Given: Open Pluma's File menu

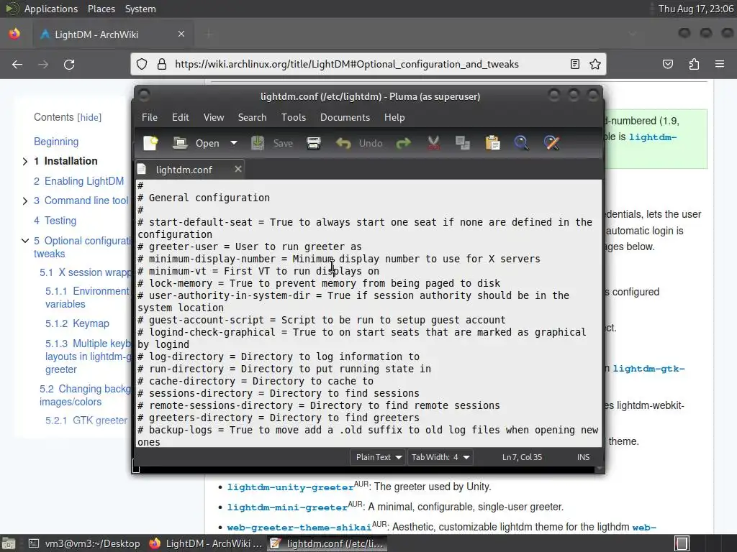Looking at the screenshot, I should pyautogui.click(x=150, y=117).
